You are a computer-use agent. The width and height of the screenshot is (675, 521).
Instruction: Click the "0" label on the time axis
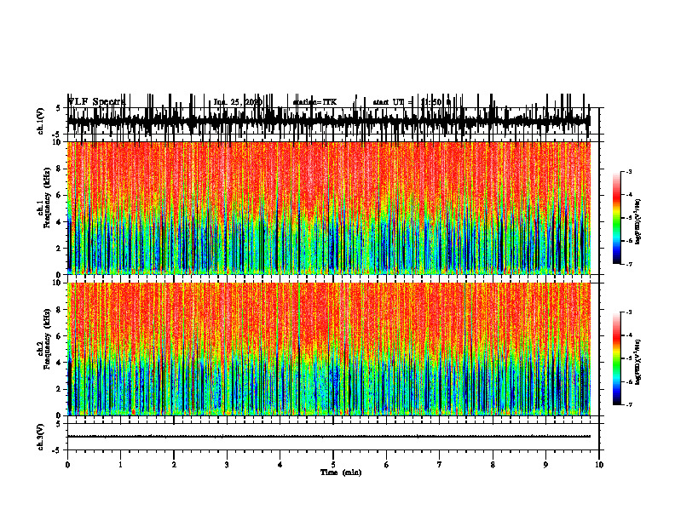click(x=67, y=465)
